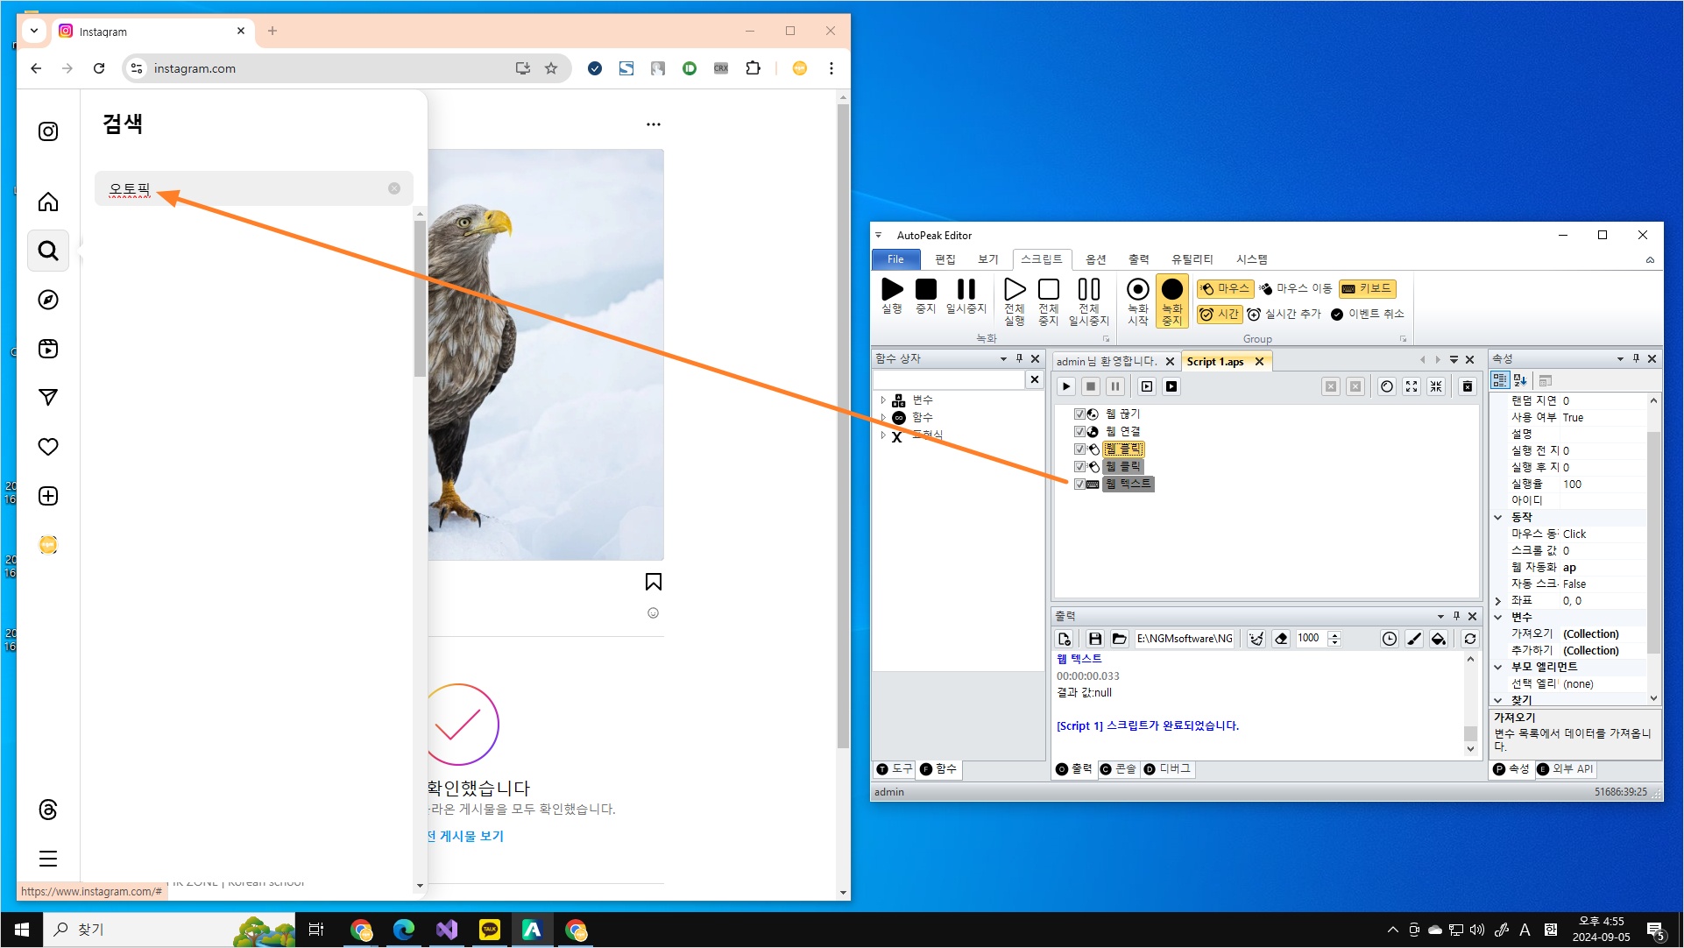Collapse the 동작 property category
The height and width of the screenshot is (948, 1684).
(x=1498, y=517)
